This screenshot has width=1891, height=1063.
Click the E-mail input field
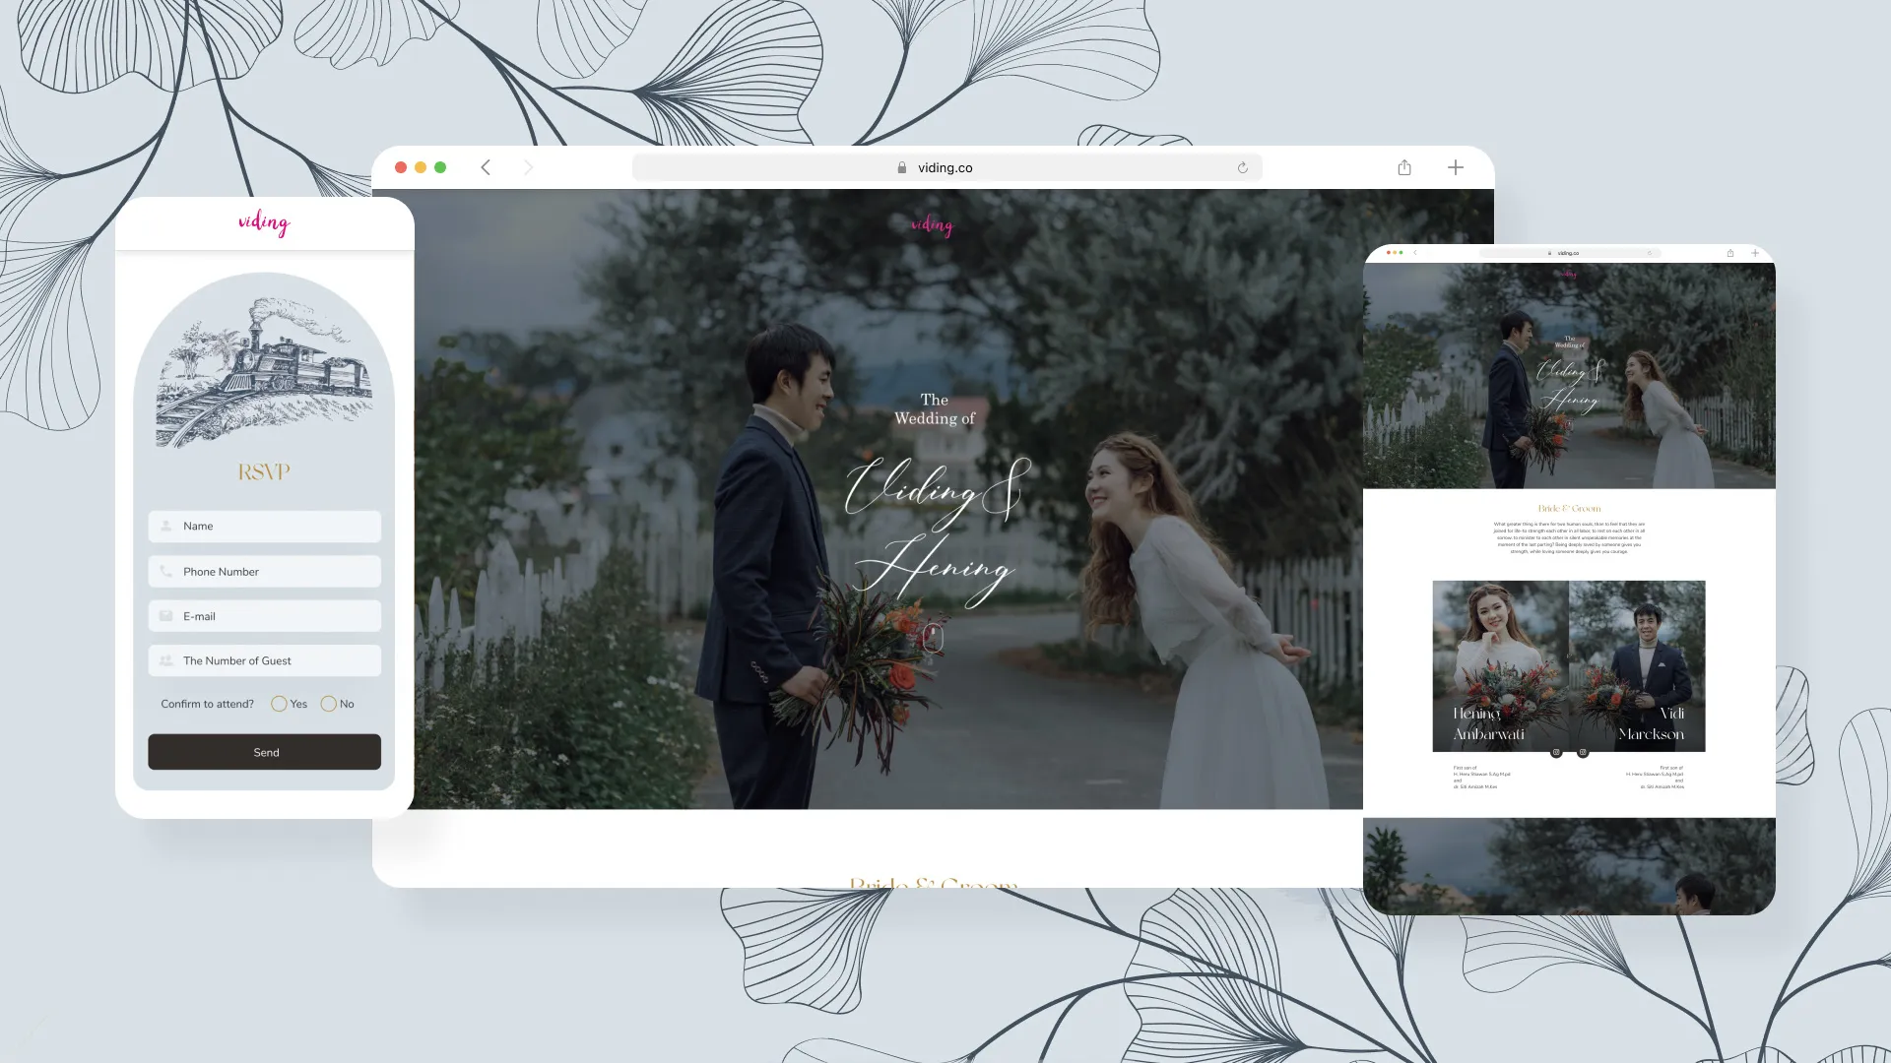click(x=264, y=616)
